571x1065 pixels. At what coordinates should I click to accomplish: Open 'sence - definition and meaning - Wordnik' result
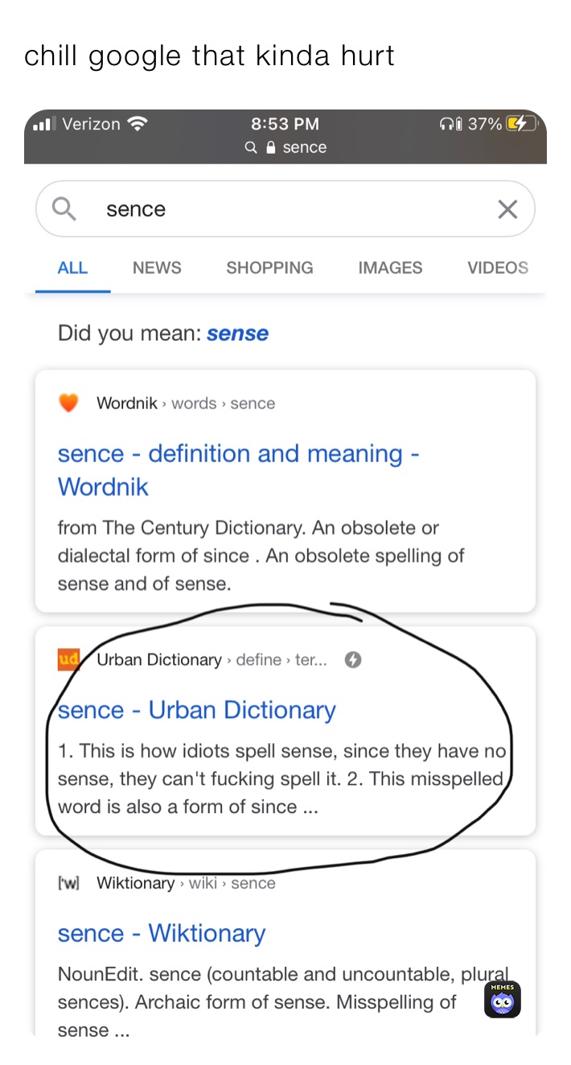[x=238, y=470]
